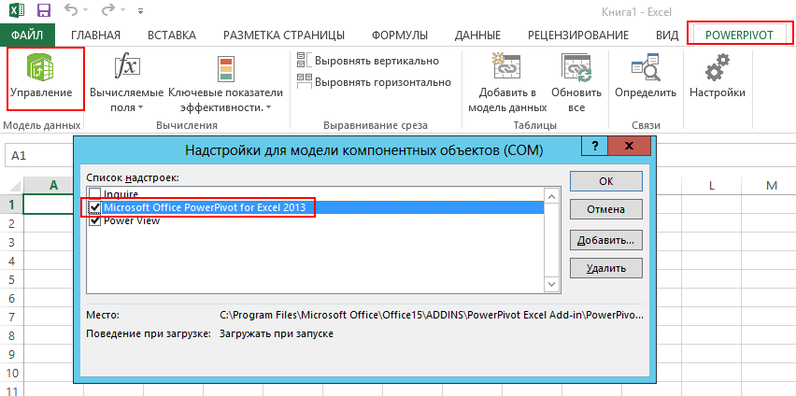Image resolution: width=796 pixels, height=396 pixels.
Task: Open Ключевые показатели эффективности menu
Action: [x=225, y=84]
